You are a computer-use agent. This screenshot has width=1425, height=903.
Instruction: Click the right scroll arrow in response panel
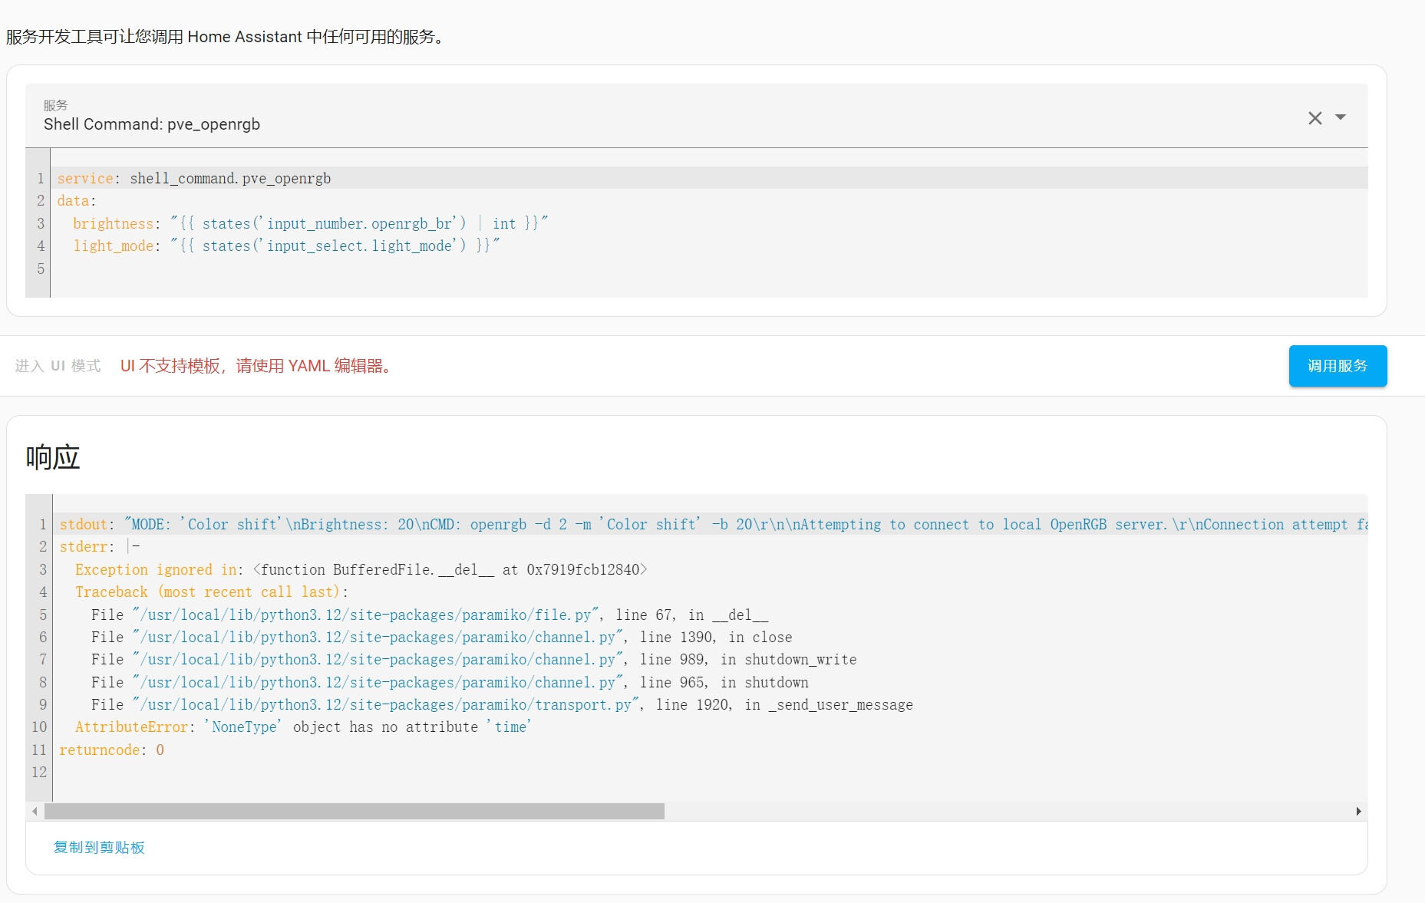tap(1358, 811)
